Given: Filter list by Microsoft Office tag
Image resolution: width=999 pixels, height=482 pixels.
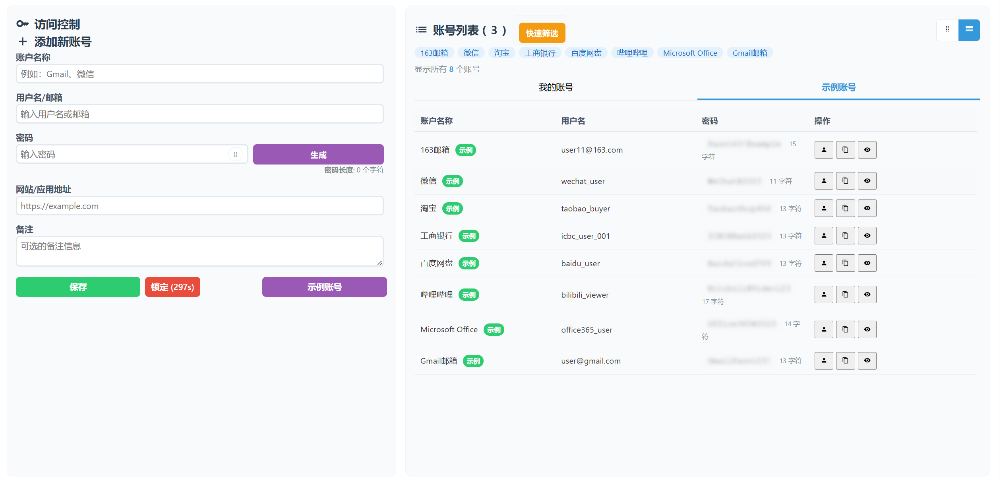Looking at the screenshot, I should point(690,53).
